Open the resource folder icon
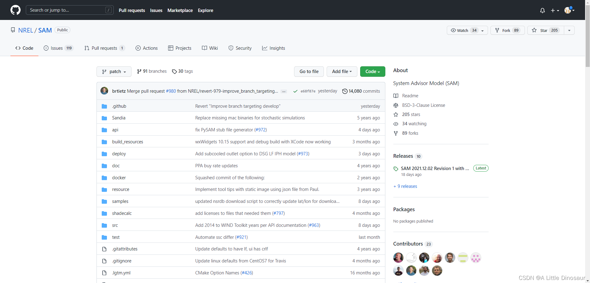 104,190
